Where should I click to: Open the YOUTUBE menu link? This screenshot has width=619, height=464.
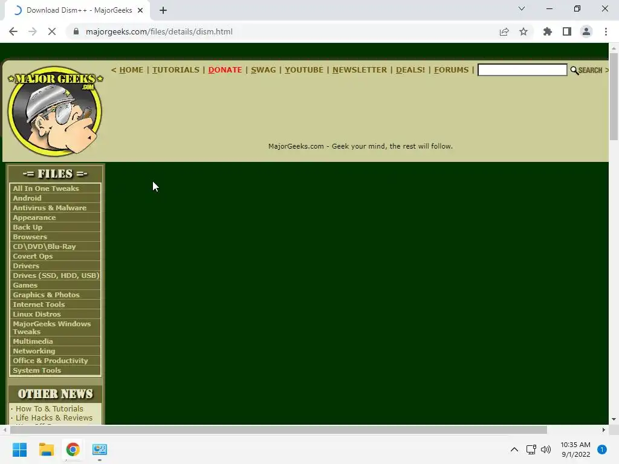[x=304, y=70]
